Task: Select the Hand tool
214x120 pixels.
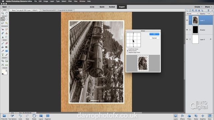Action: pos(7,13)
